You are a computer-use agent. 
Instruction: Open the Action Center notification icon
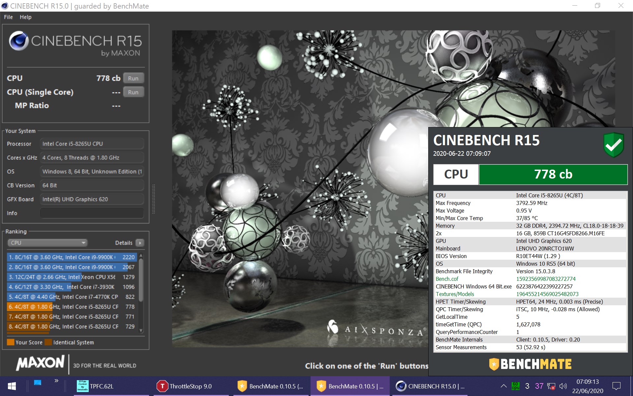click(616, 386)
